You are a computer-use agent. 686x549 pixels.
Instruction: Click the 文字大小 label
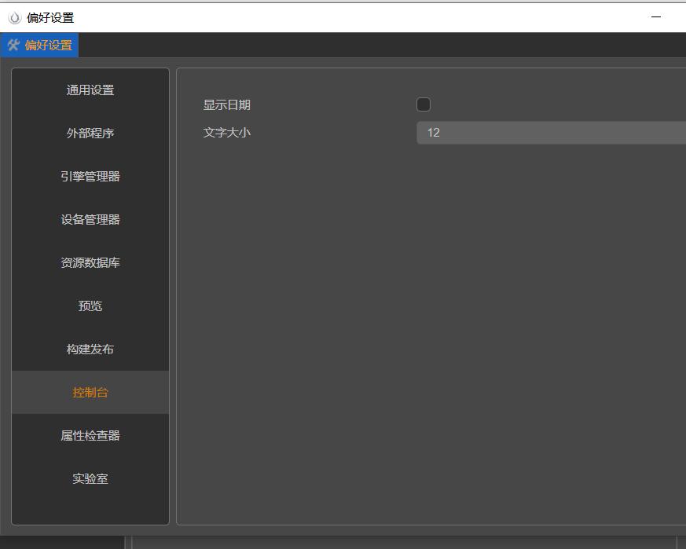pyautogui.click(x=227, y=133)
